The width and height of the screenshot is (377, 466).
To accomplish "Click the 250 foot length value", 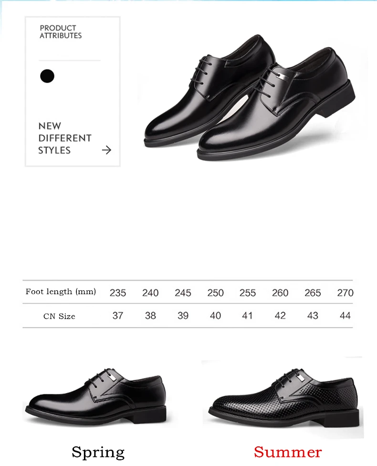I will pos(215,293).
